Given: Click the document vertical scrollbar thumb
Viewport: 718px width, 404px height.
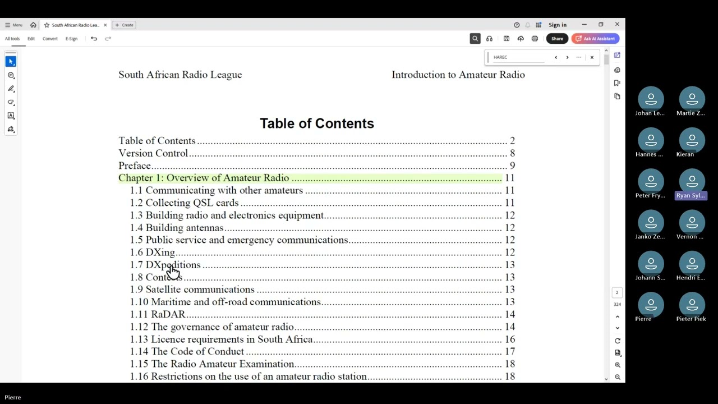Looking at the screenshot, I should pyautogui.click(x=606, y=59).
